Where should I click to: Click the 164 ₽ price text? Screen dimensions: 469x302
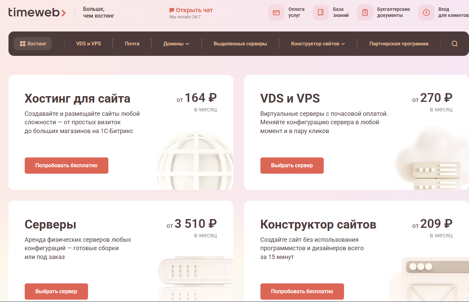click(x=201, y=98)
